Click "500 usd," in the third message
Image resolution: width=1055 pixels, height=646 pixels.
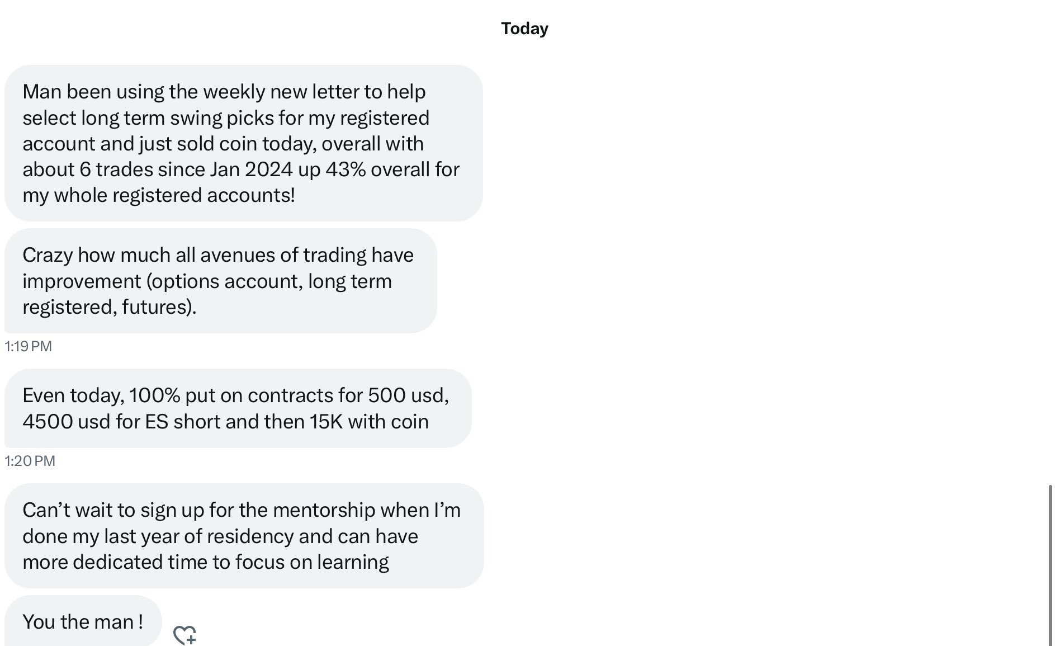coord(408,395)
